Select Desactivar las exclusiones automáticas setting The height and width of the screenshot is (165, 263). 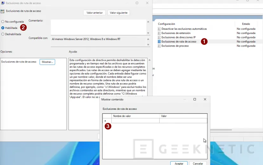[184, 29]
